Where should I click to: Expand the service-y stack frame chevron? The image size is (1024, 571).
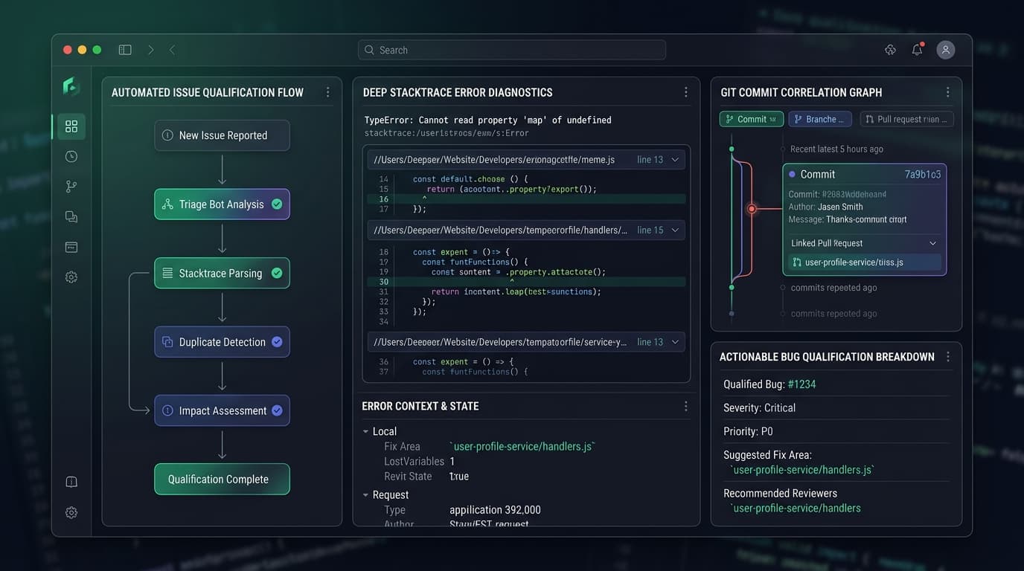tap(675, 342)
